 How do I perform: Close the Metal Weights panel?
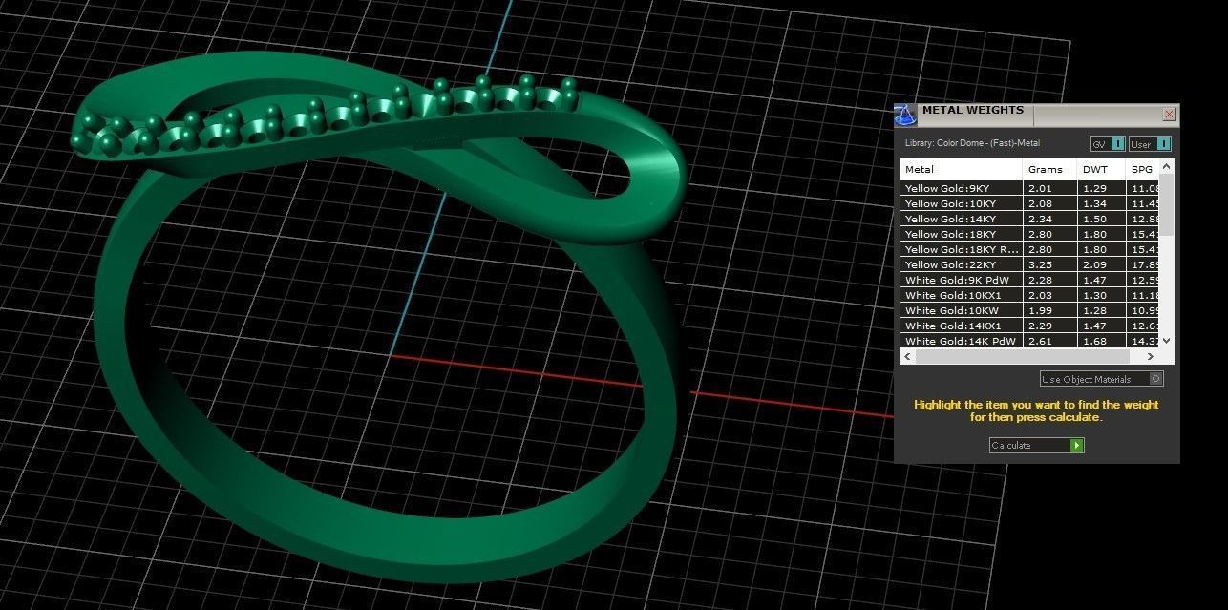pyautogui.click(x=1169, y=114)
